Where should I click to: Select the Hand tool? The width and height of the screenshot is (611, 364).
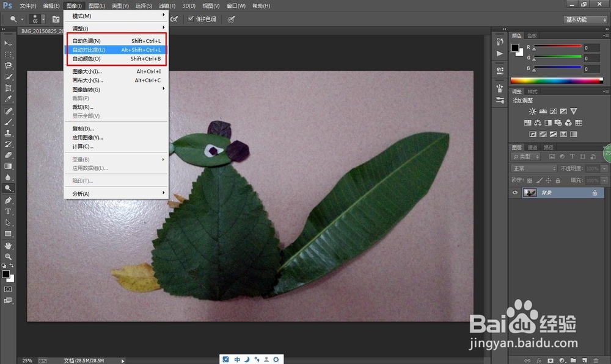8,246
